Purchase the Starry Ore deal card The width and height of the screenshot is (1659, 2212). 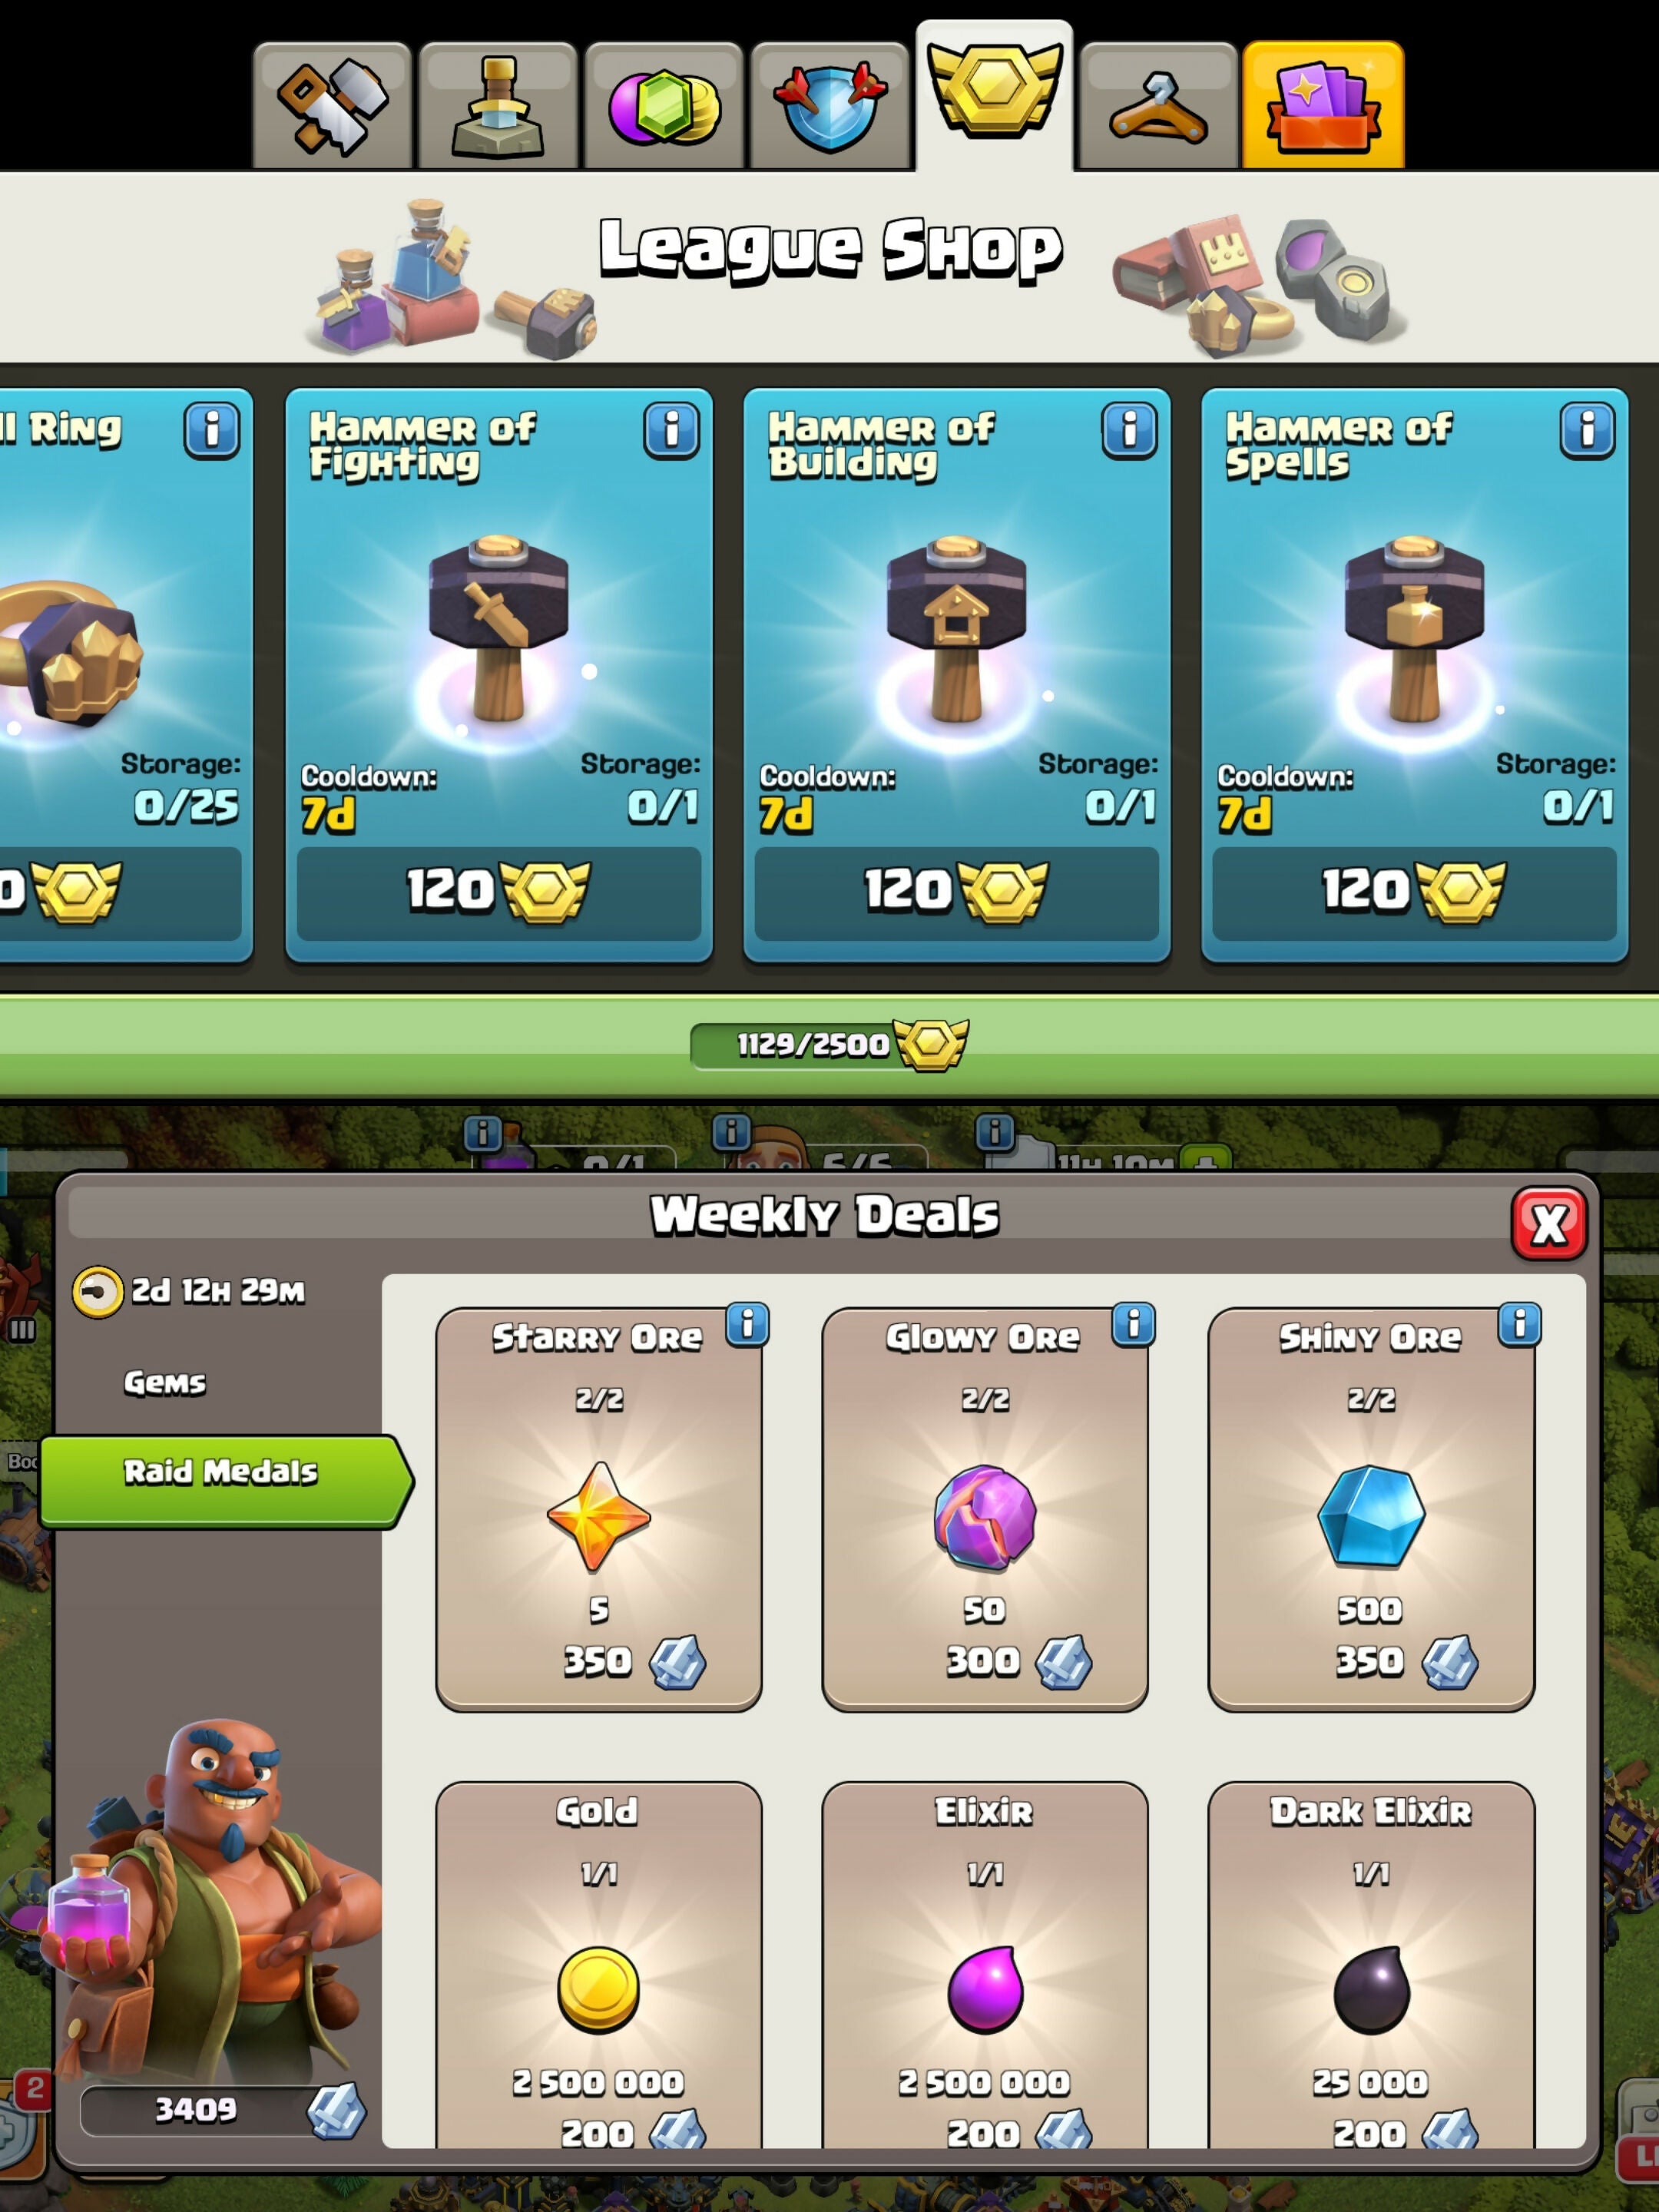point(598,1509)
